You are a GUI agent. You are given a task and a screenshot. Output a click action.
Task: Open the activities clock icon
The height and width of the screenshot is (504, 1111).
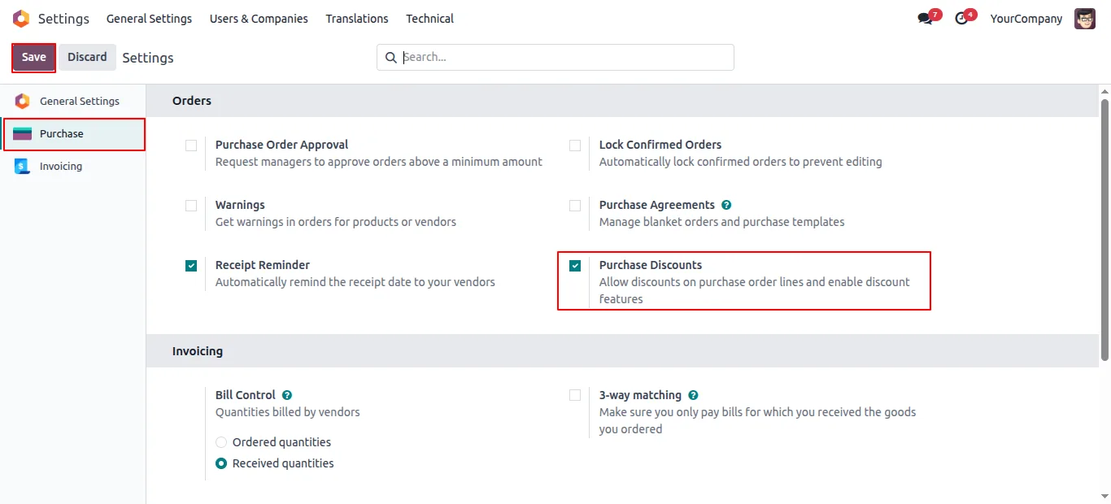[961, 19]
